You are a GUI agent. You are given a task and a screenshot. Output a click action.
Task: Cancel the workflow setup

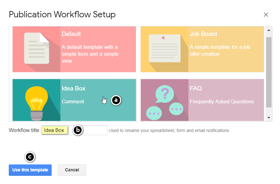click(x=72, y=170)
